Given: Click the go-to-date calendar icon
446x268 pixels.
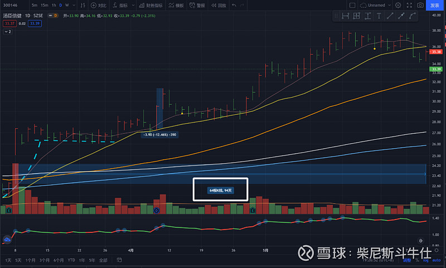Looking at the screenshot, I should point(119,260).
